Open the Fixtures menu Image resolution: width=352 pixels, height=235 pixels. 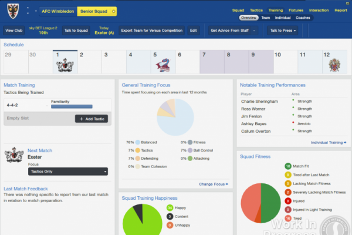pos(296,11)
